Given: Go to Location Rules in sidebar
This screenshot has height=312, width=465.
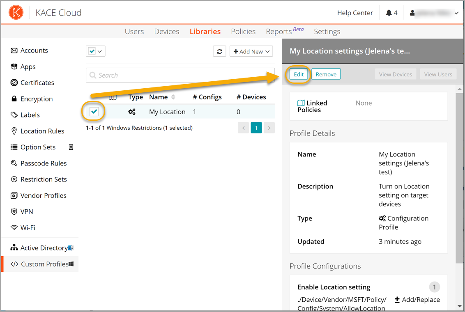Looking at the screenshot, I should pyautogui.click(x=42, y=131).
